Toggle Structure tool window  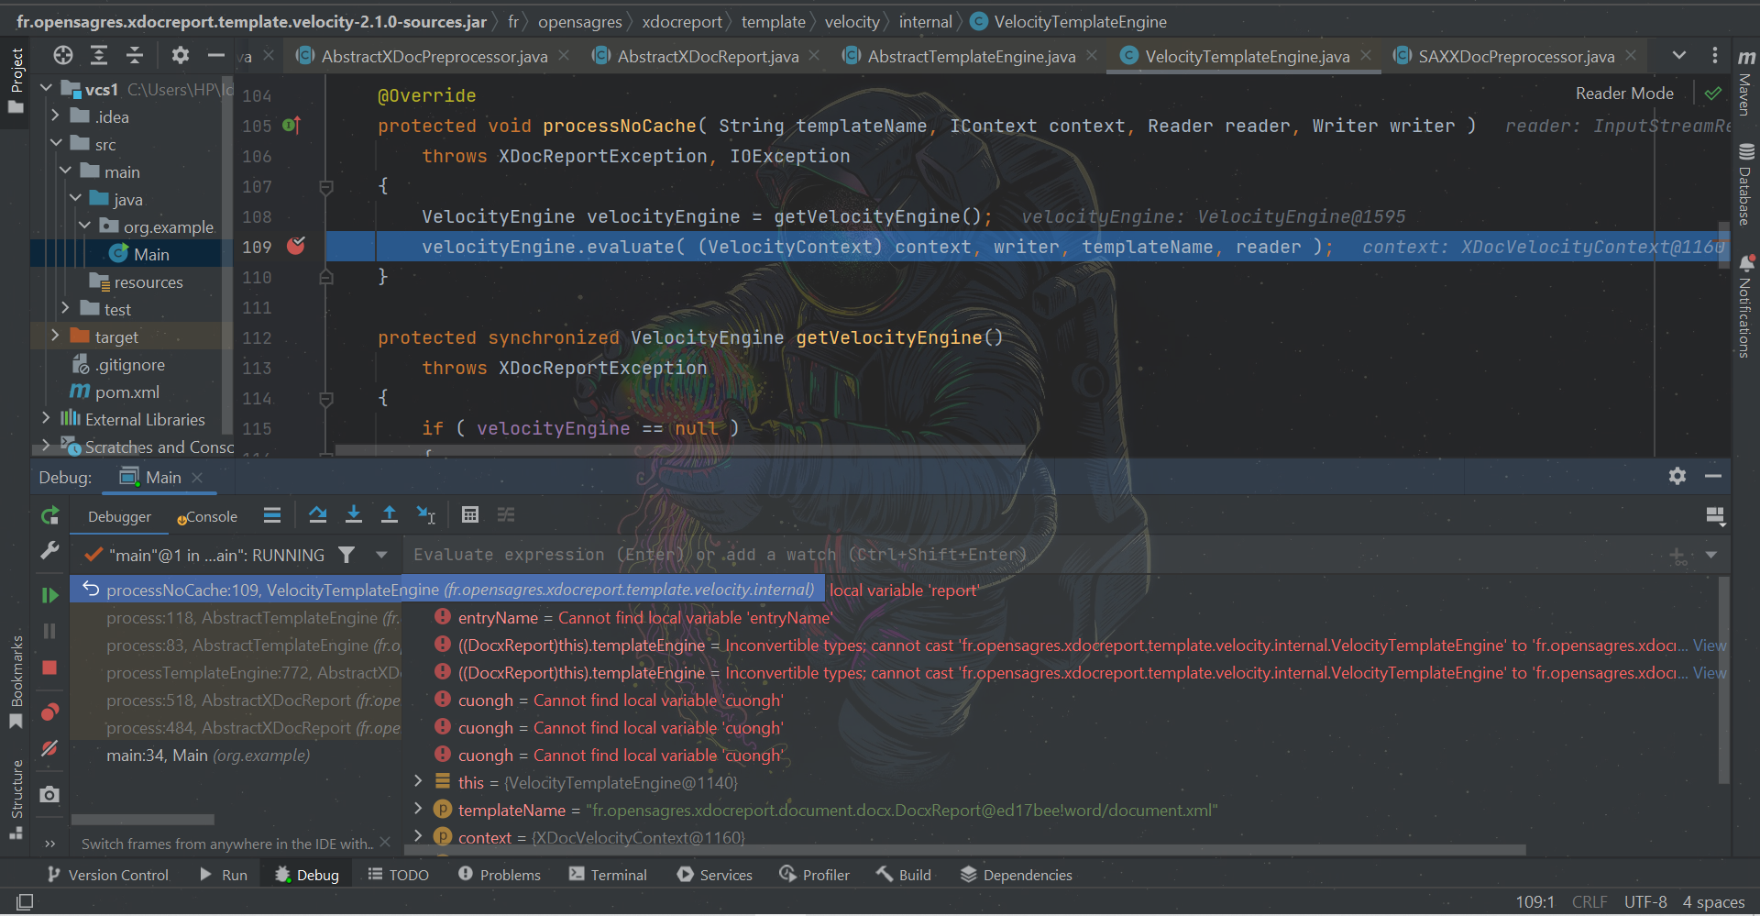coord(16,799)
